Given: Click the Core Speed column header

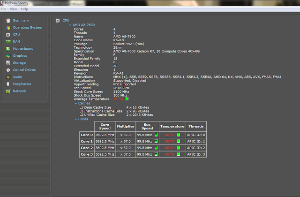Looking at the screenshot, I should [x=105, y=126].
